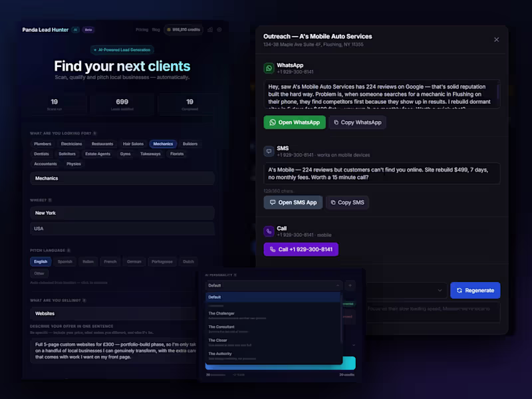Collapse the AI Personality 'Default' dropdown
Viewport: 532px width, 399px height.
click(274, 286)
